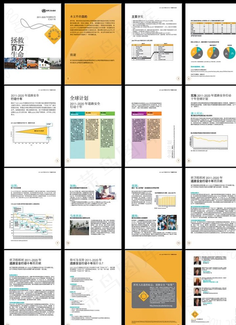Viewport: 236px width, 325px height.
Task: Select the country heading 马来西亚
Action: [77, 216]
